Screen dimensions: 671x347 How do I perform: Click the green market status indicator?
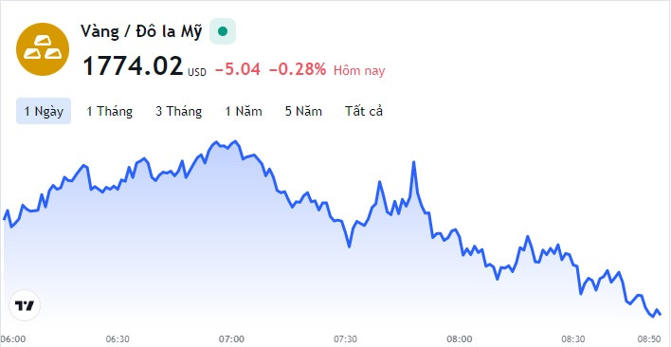[223, 31]
